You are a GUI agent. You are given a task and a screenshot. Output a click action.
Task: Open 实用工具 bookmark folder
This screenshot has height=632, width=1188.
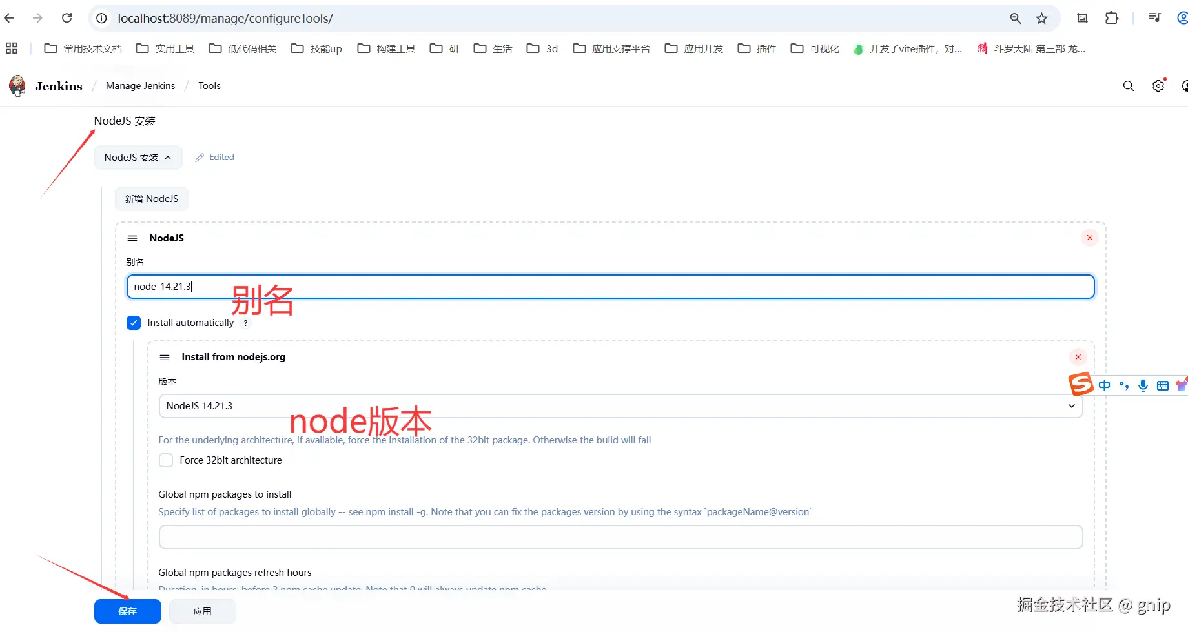click(165, 48)
